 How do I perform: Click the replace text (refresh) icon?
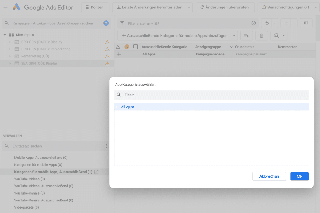point(276,35)
